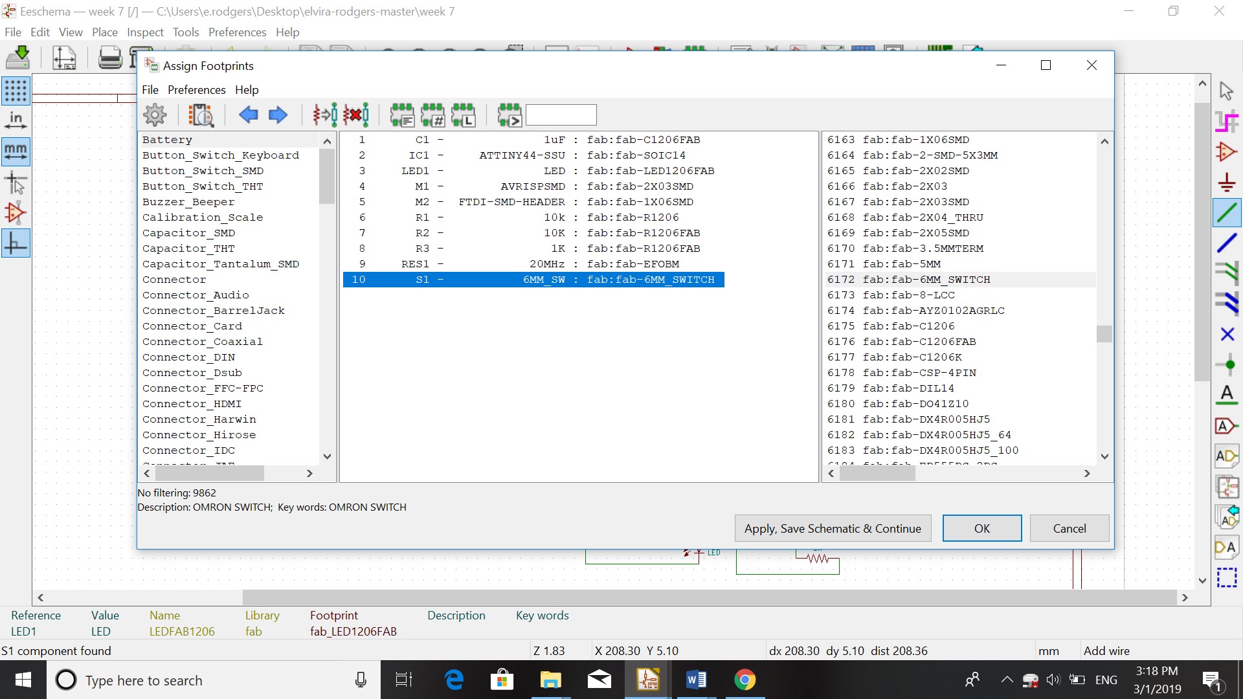View selected footprint in footprint viewer
This screenshot has height=699, width=1243.
201,115
